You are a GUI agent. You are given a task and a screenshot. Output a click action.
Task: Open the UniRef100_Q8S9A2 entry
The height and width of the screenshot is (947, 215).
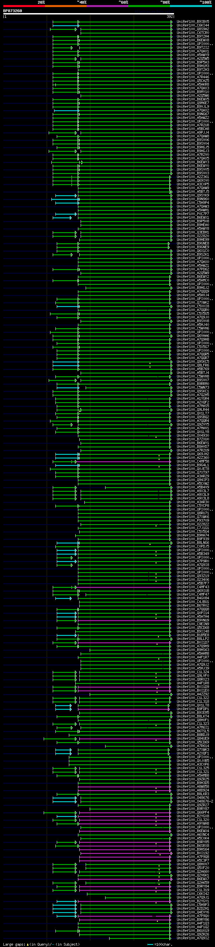193,29
